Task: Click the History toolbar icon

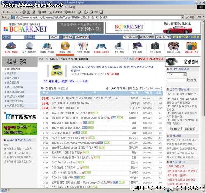Action: [x=80, y=12]
